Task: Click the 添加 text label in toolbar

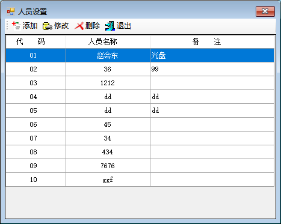Action: (x=30, y=26)
